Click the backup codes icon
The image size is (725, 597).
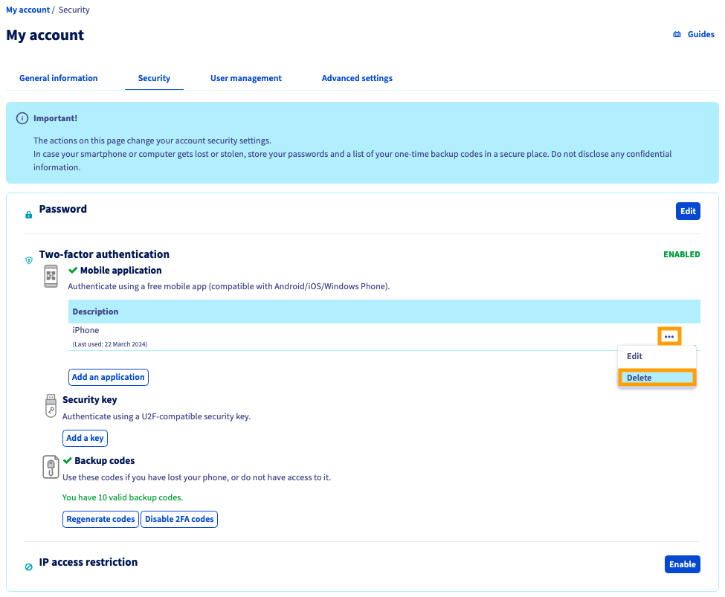pyautogui.click(x=50, y=467)
